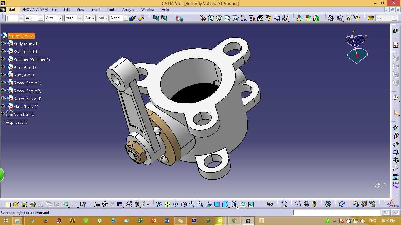Select Retainer (Retainer.1) in the tree
401x225 pixels.
32,59
